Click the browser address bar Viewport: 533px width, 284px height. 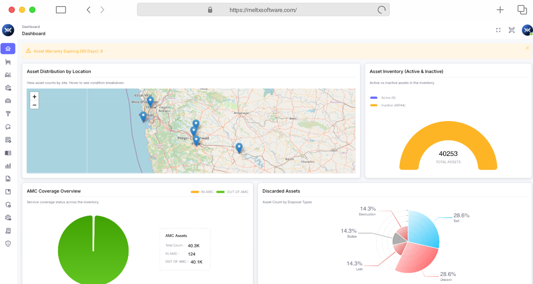(263, 10)
